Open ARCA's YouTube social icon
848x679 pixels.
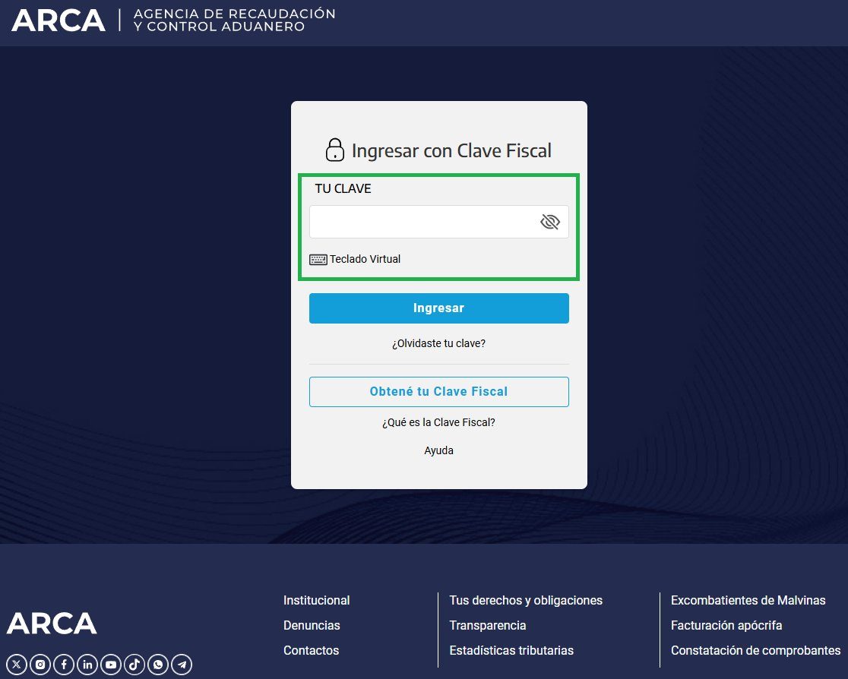tap(111, 665)
